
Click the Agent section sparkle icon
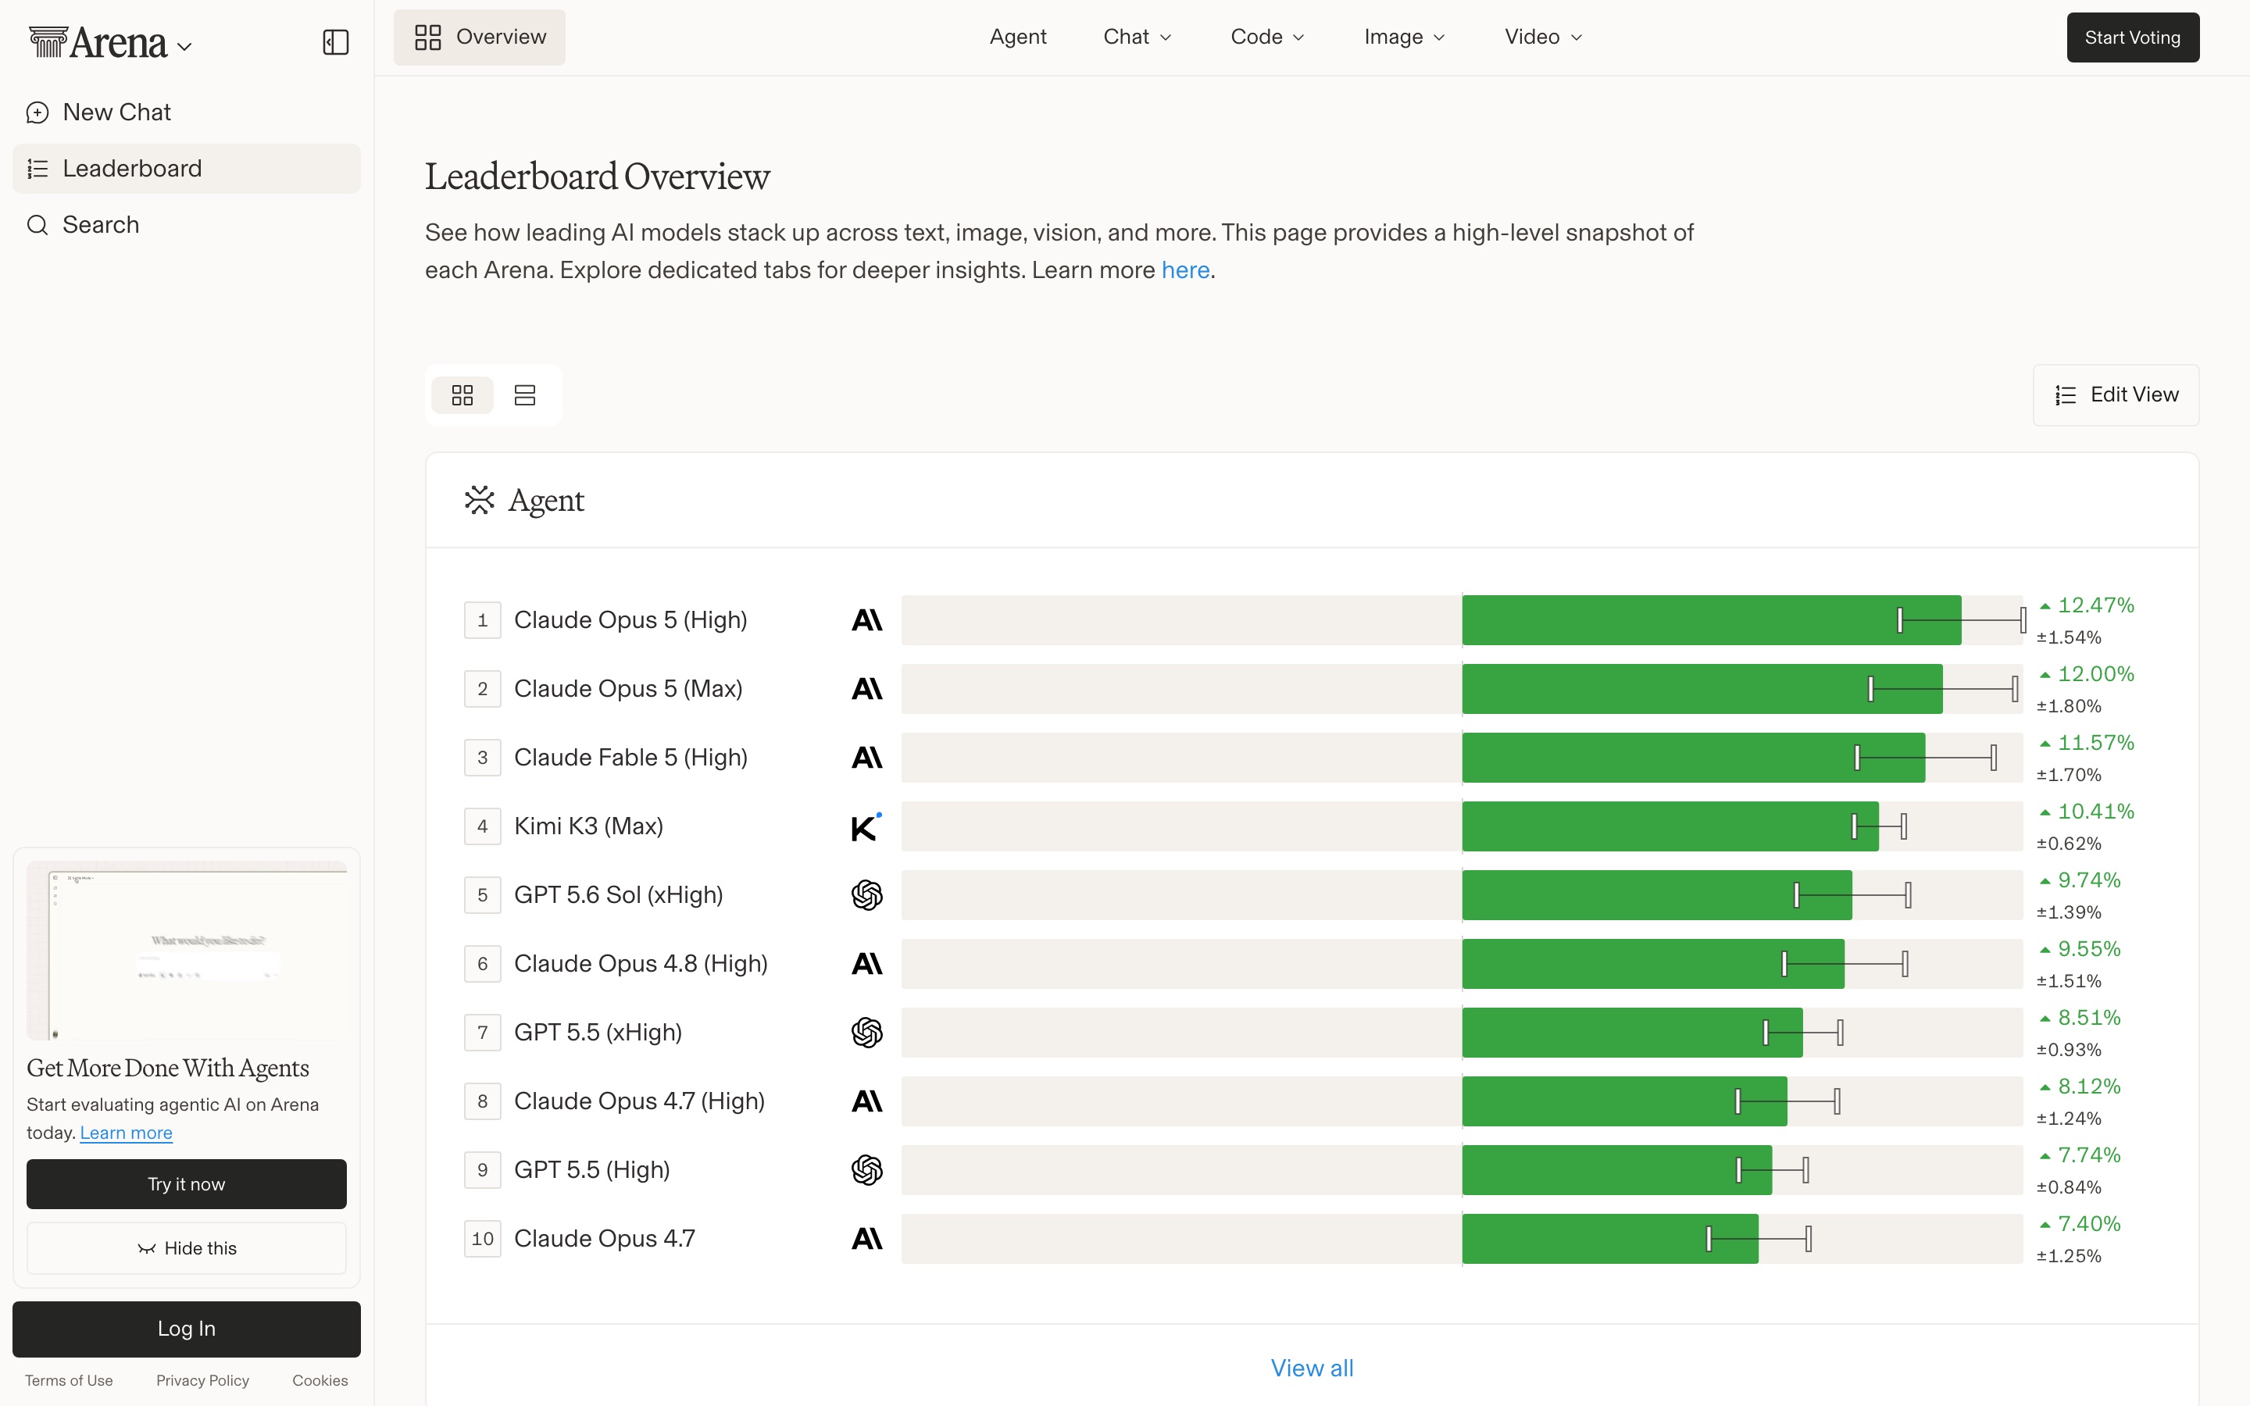[x=479, y=500]
